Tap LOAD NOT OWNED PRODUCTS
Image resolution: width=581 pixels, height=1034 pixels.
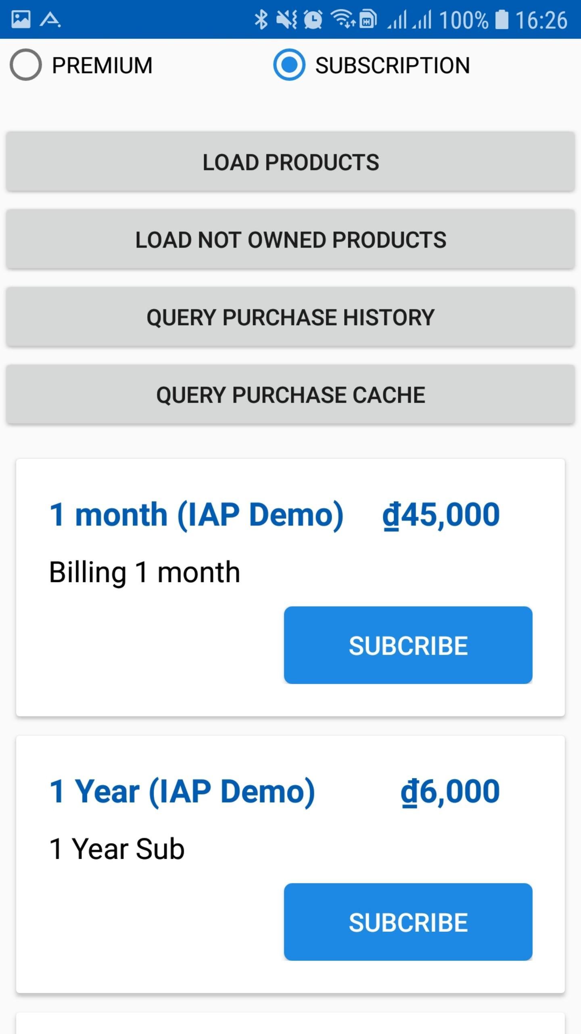[290, 240]
